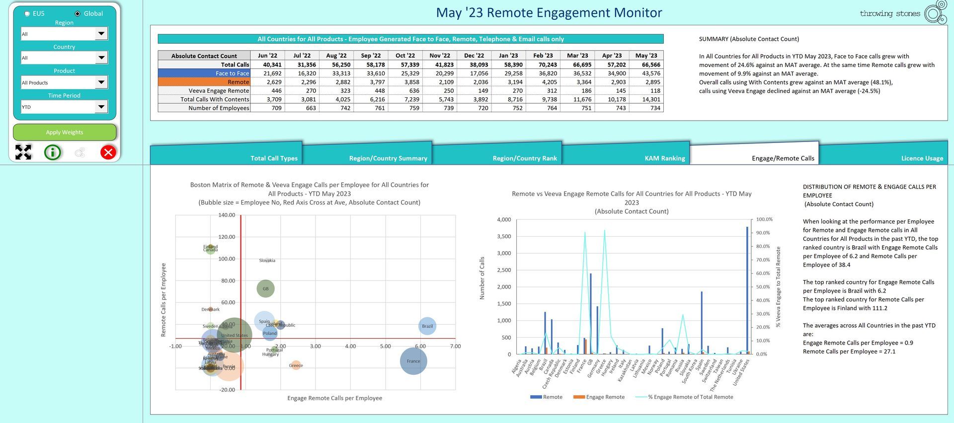This screenshot has height=423, width=954.
Task: Click Total Calls value 40,341
Action: point(272,65)
